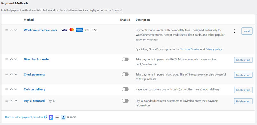Finish set up for Cash on delivery
Viewport: 257px width, 125px height.
click(x=243, y=90)
